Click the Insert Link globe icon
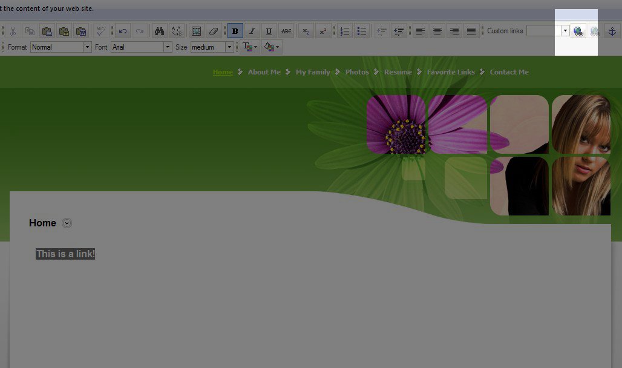This screenshot has height=368, width=622. coord(578,31)
